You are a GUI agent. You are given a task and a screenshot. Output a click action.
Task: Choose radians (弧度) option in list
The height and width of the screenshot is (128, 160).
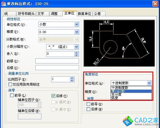(131, 98)
